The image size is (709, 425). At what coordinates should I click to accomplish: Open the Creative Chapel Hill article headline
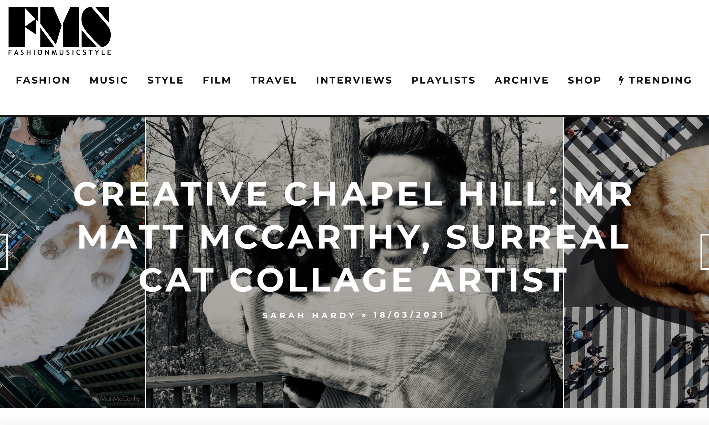pyautogui.click(x=354, y=237)
